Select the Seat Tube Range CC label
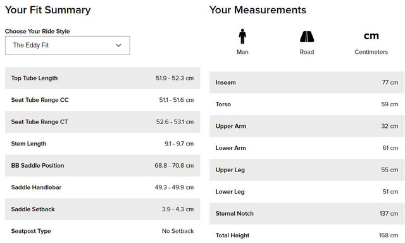Image resolution: width=405 pixels, height=243 pixels. (x=40, y=100)
